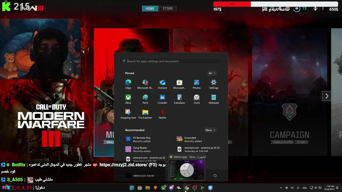Open Notepad from pinned apps

[214, 99]
